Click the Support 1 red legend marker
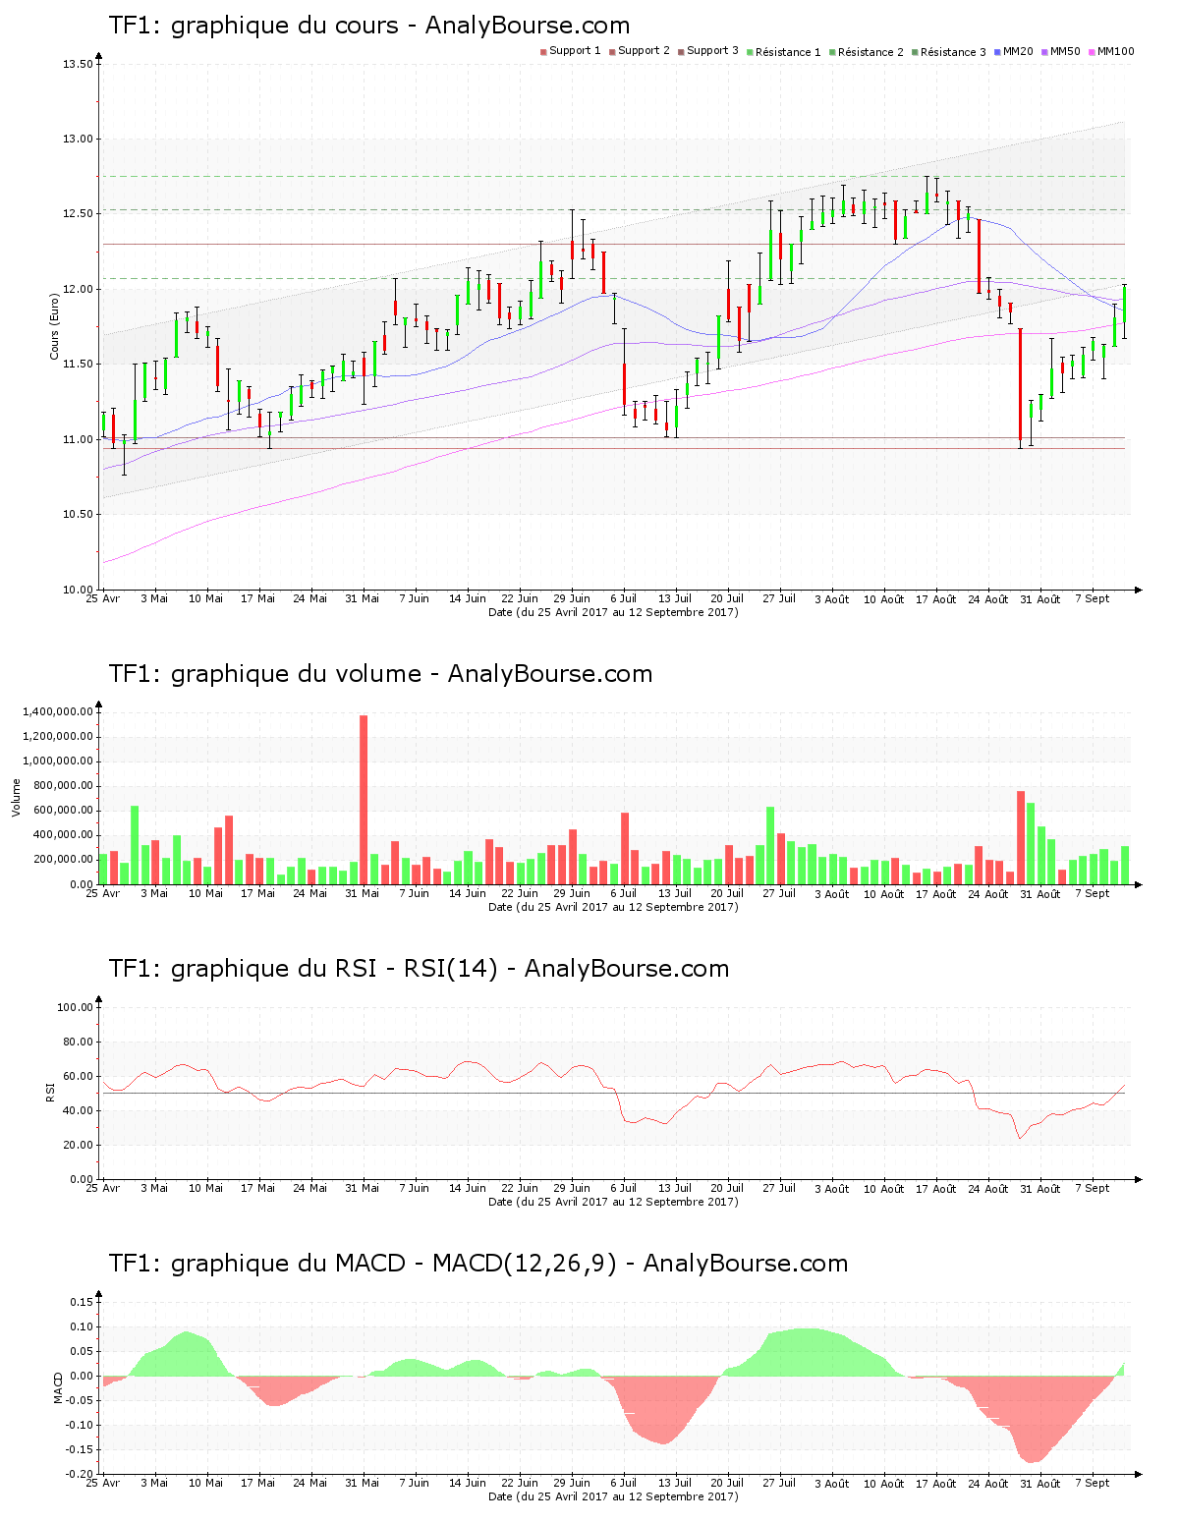 (543, 51)
